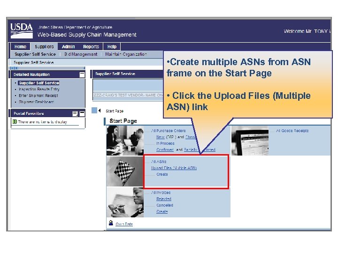Collapse the navigation panel using the right arrow
This screenshot has width=338, height=253.
click(84, 68)
